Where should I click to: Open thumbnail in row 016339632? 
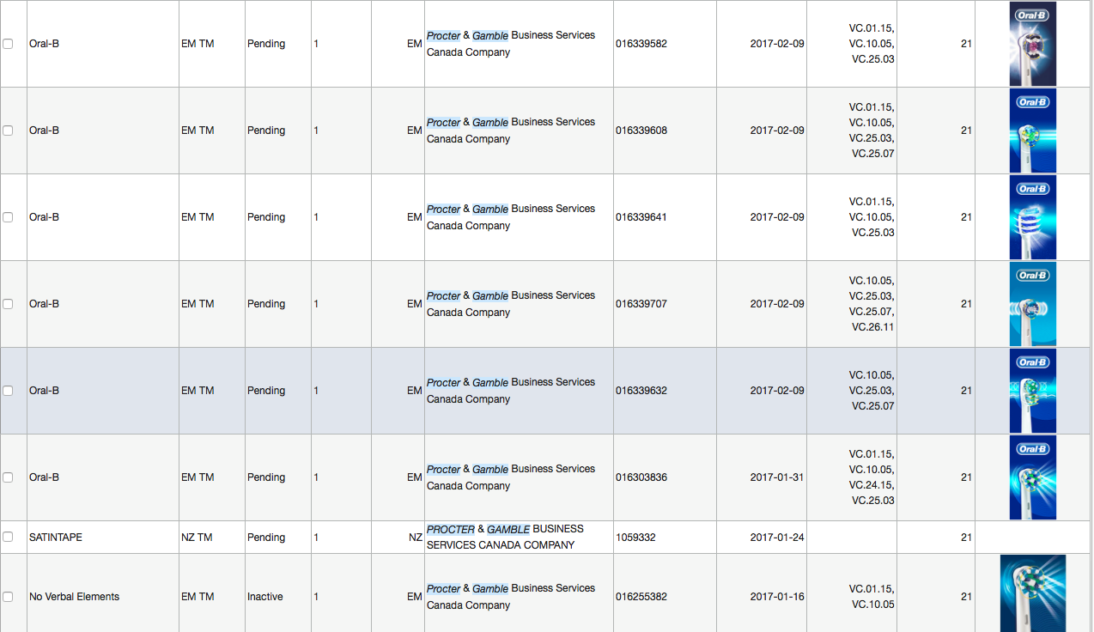click(x=1033, y=391)
